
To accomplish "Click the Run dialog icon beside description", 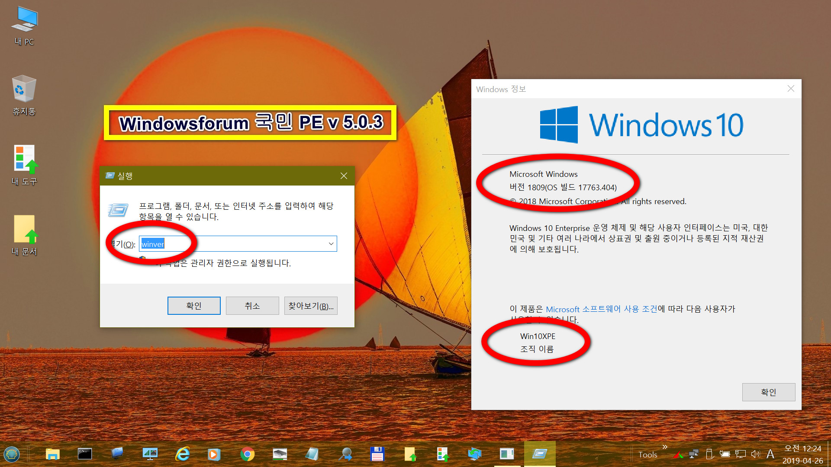I will click(118, 210).
